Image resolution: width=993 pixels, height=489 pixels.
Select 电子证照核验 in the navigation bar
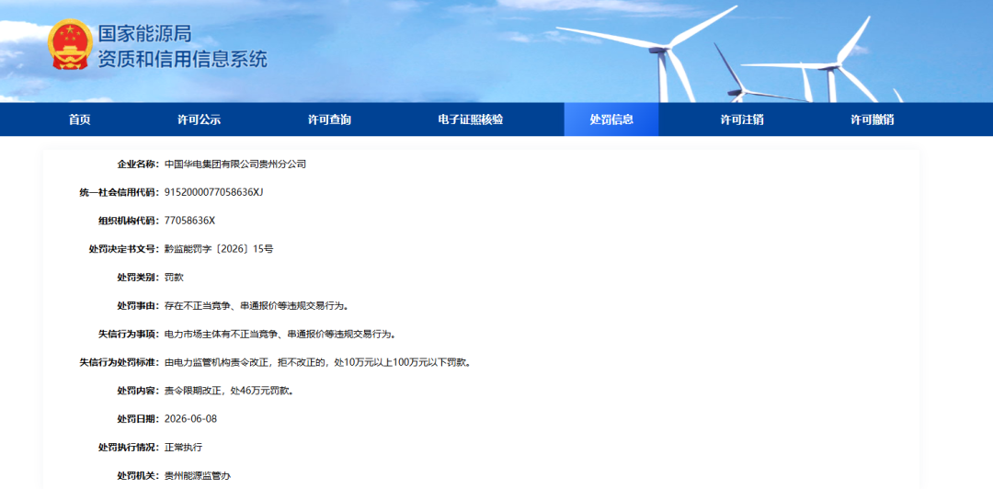tap(471, 119)
